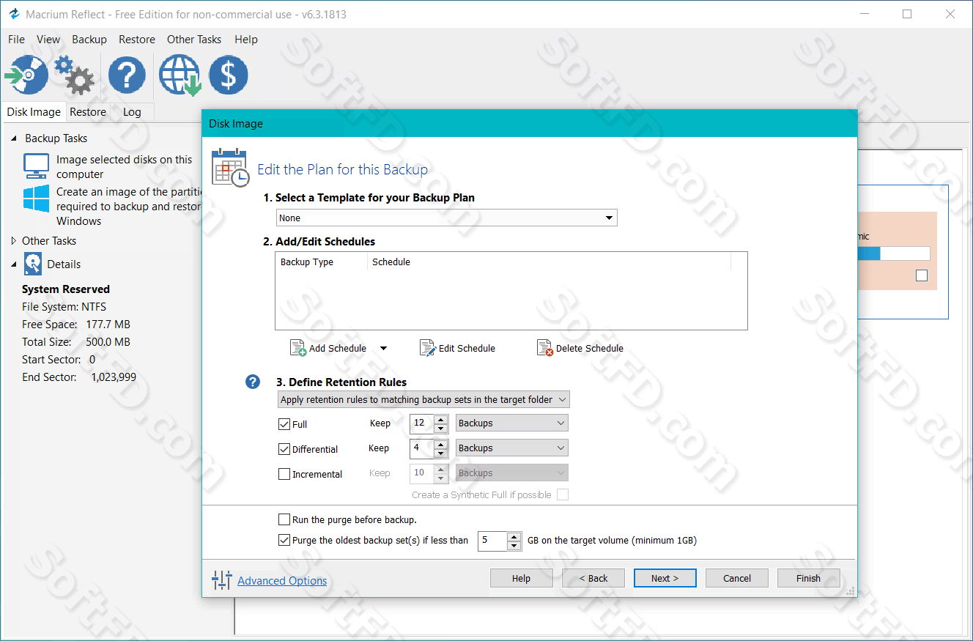
Task: Open the Restore menu
Action: click(137, 40)
